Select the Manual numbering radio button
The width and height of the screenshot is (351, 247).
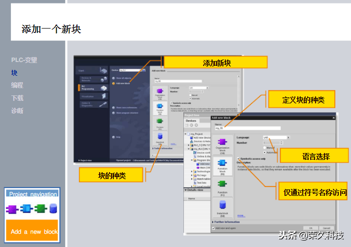264,148
